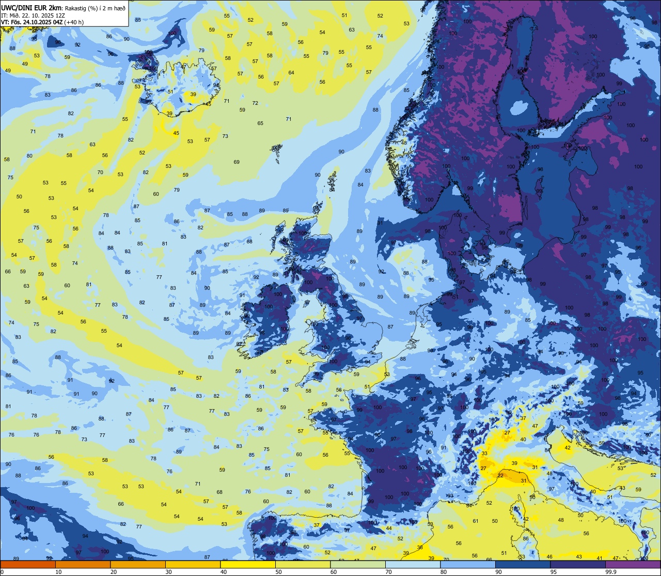
Task: Click the '65' humidity value on the map
Action: pyautogui.click(x=260, y=123)
